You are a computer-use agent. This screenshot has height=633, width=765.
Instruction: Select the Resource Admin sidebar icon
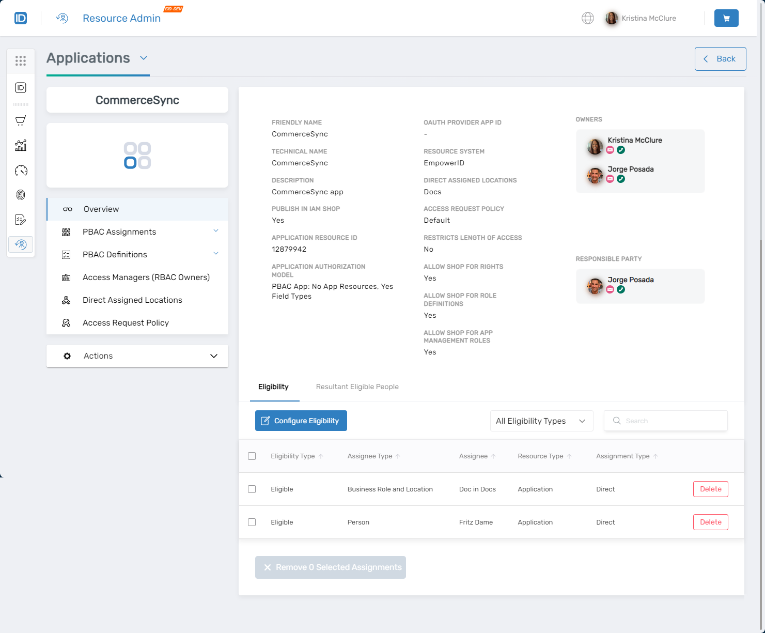21,244
